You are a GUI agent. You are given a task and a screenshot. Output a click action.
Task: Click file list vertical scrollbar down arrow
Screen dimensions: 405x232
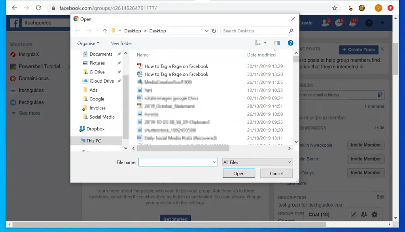coord(296,141)
